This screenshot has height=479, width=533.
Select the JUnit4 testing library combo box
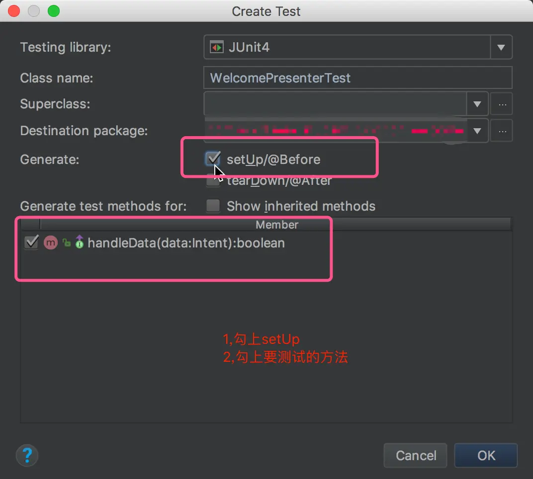click(357, 47)
